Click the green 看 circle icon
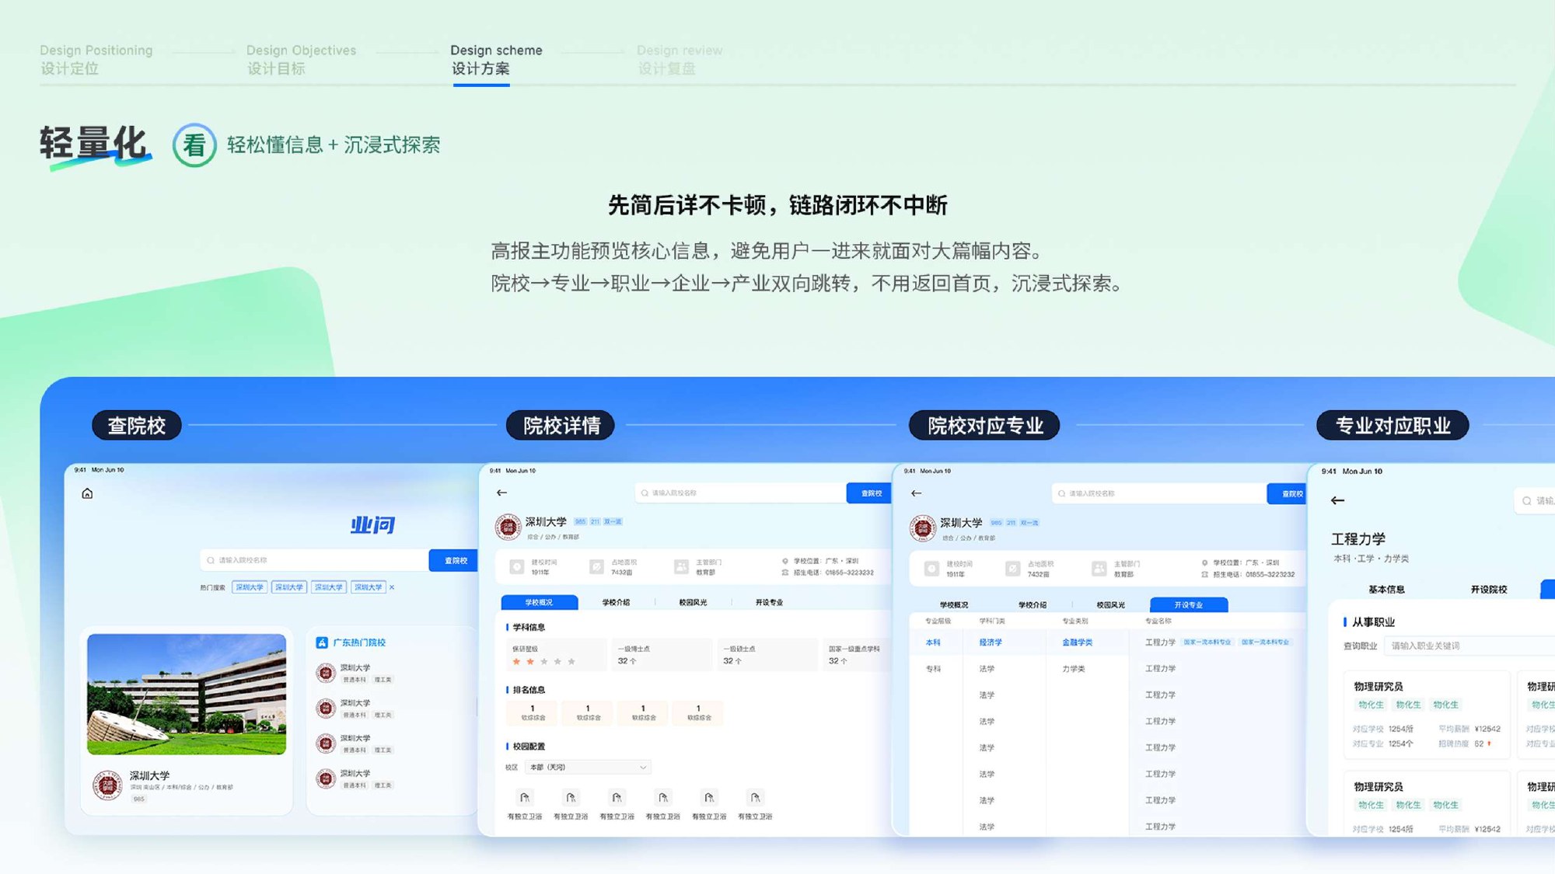The width and height of the screenshot is (1555, 874). [x=194, y=145]
